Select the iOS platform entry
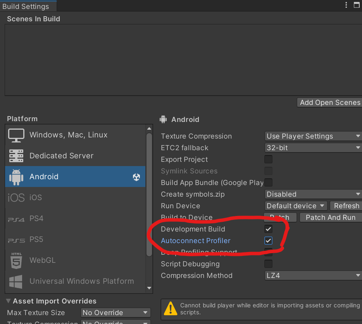This screenshot has height=324, width=362. pos(75,197)
